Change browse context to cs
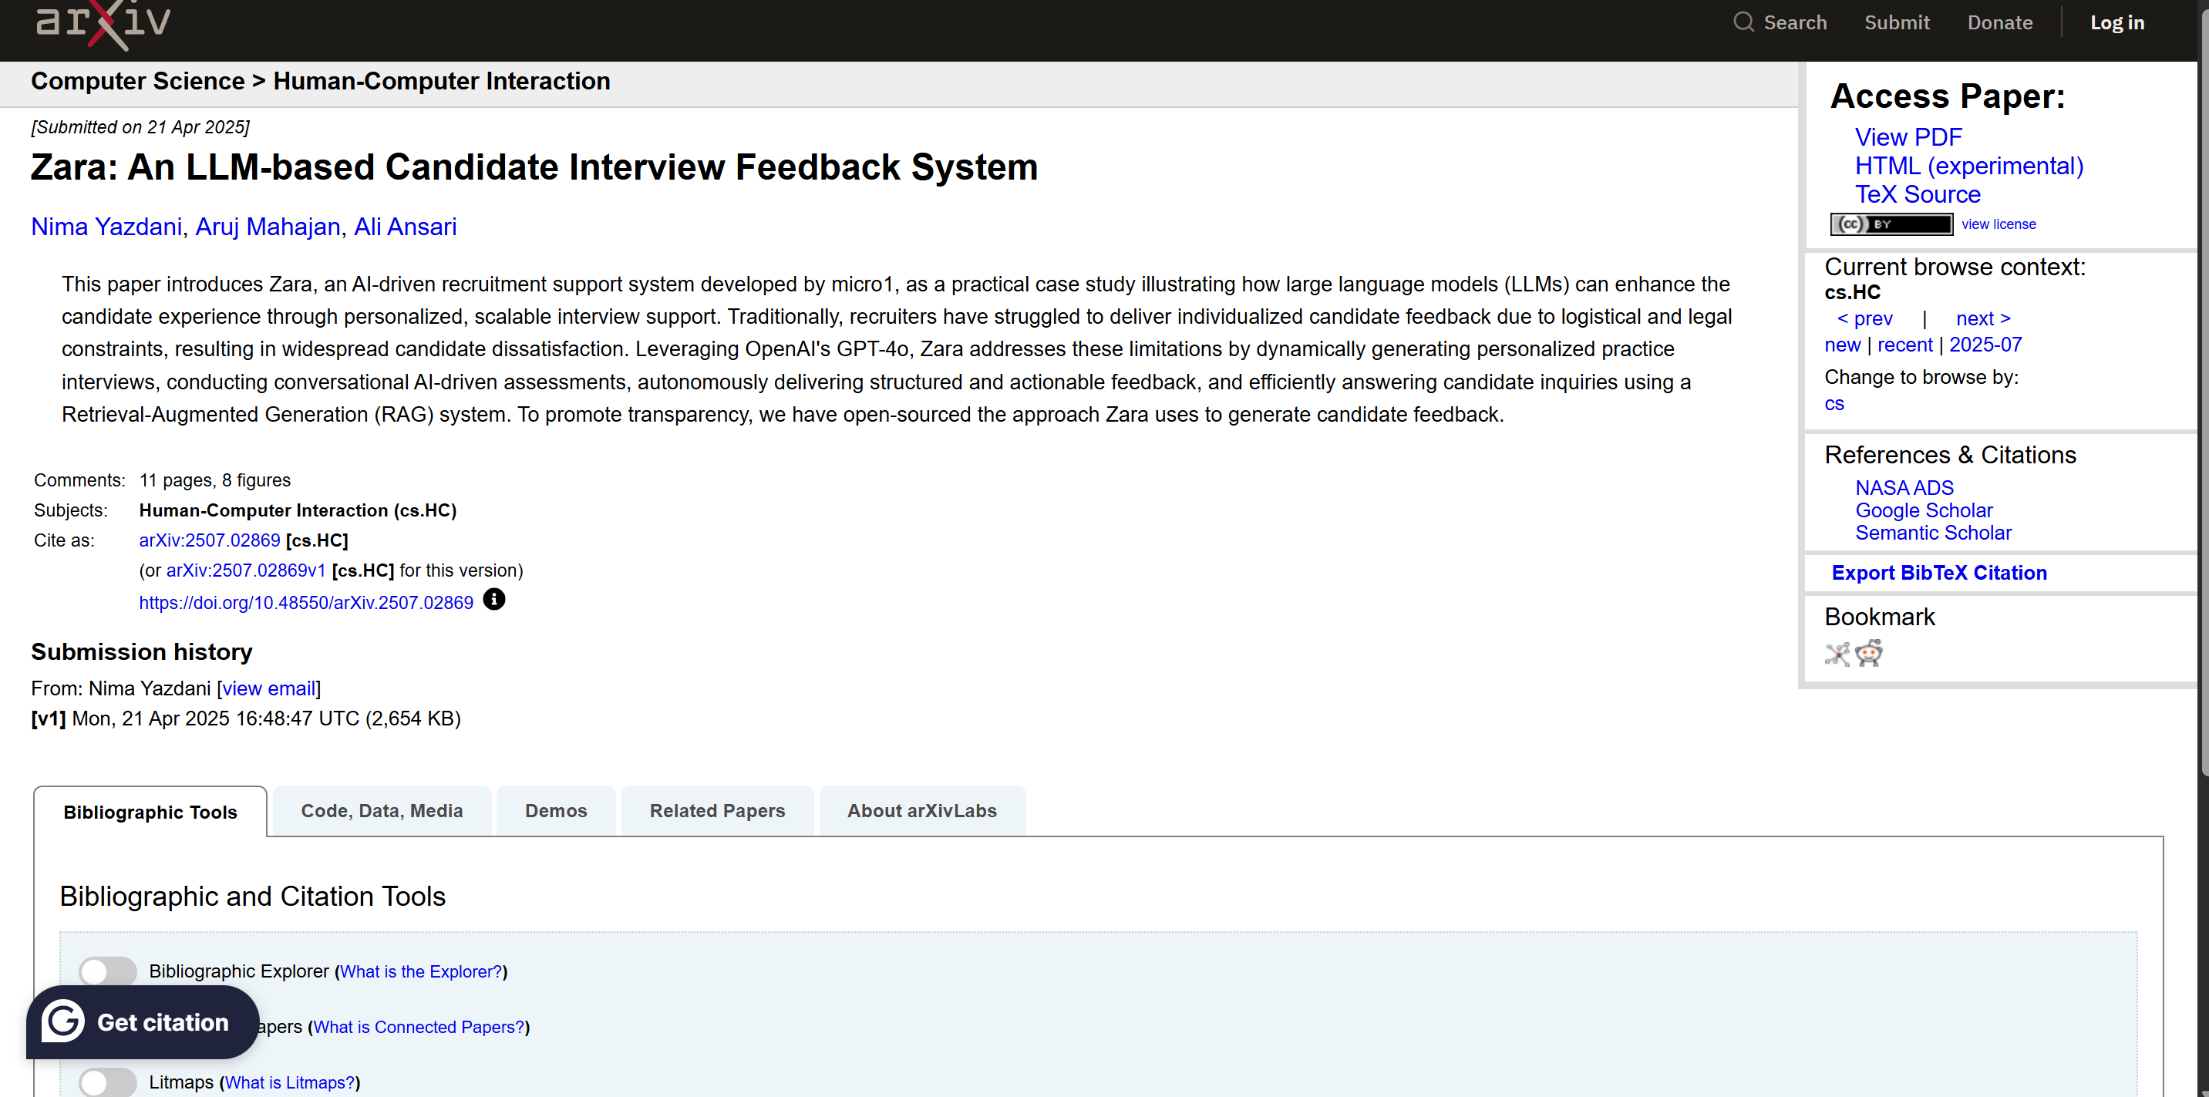 (x=1834, y=404)
